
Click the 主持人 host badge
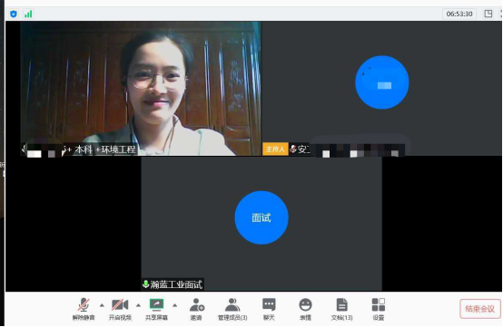coord(275,149)
